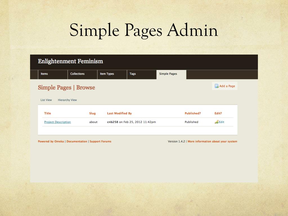Open the Items tab
The height and width of the screenshot is (216, 288).
coord(53,74)
